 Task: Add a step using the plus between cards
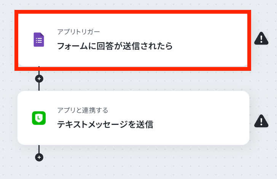click(39, 79)
